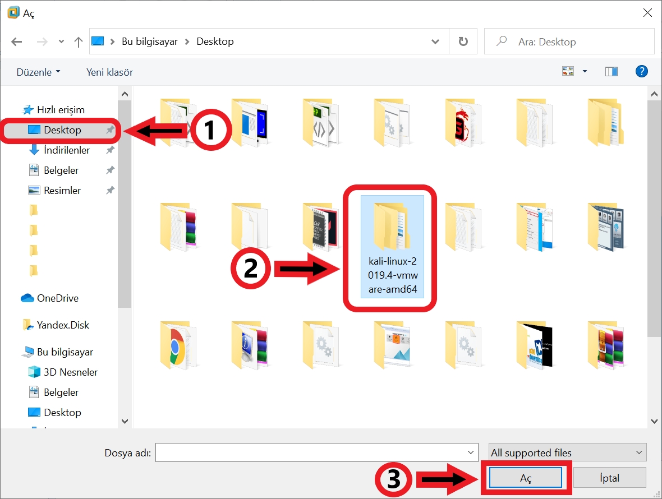Click the file list scrollbar up arrow
The image size is (662, 499).
(654, 94)
